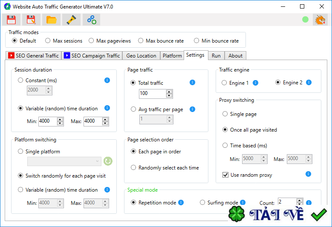Select Max sessions traffic mode
This screenshot has height=227, width=332.
64,40
